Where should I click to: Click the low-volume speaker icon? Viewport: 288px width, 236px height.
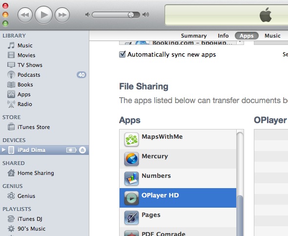87,15
